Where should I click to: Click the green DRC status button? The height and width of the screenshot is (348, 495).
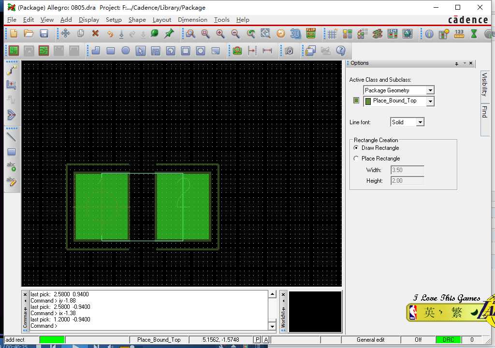pyautogui.click(x=448, y=340)
